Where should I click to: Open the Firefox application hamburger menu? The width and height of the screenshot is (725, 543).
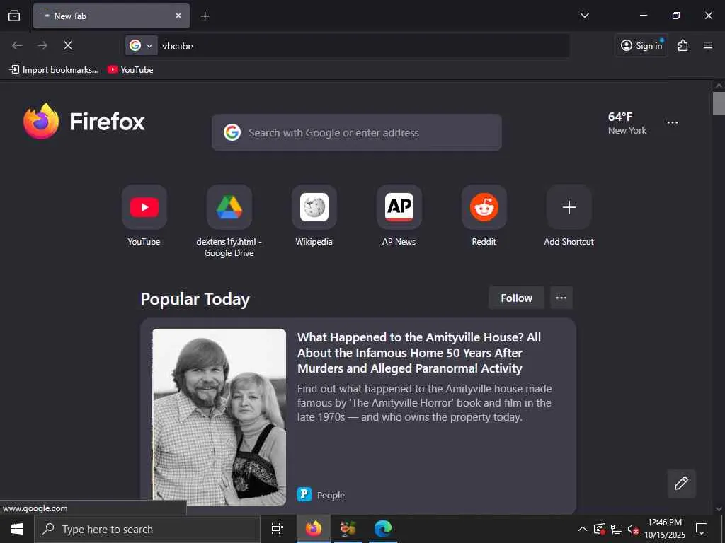(x=708, y=45)
